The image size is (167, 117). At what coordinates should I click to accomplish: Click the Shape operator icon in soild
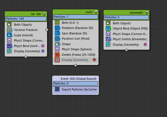pos(57,44)
